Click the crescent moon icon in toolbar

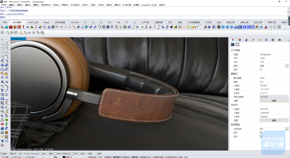(2, 27)
